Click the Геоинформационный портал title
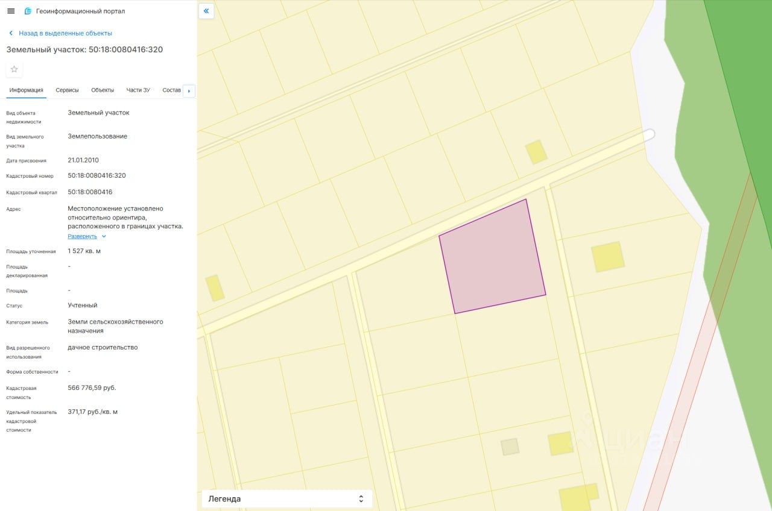The height and width of the screenshot is (511, 772). pos(81,11)
